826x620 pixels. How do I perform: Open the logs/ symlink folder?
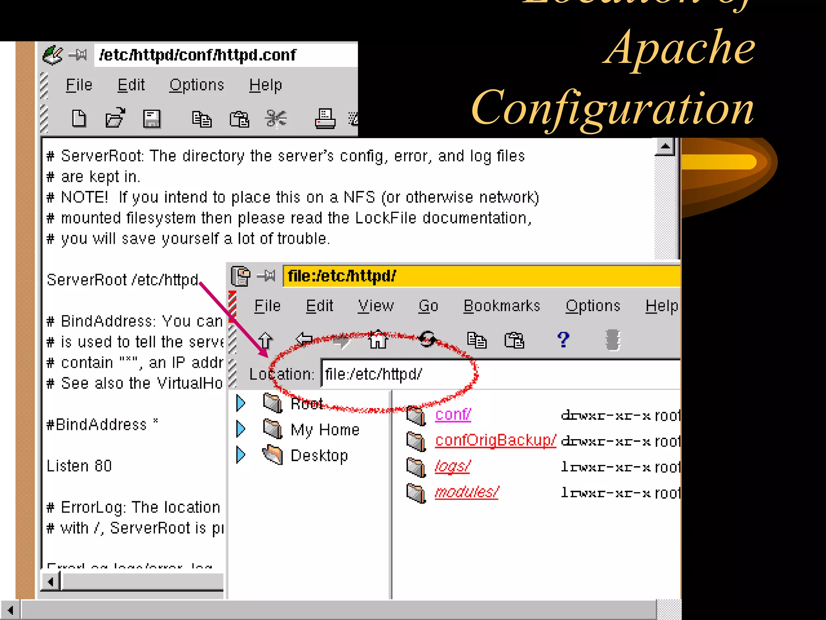[x=453, y=467]
